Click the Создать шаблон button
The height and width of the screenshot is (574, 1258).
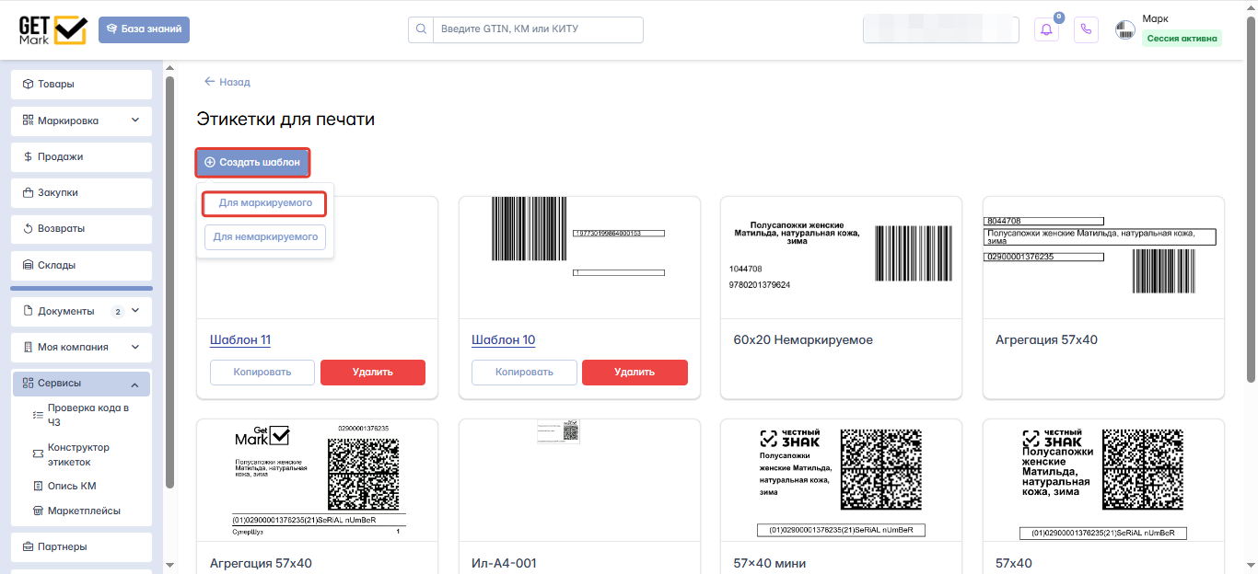coord(252,163)
